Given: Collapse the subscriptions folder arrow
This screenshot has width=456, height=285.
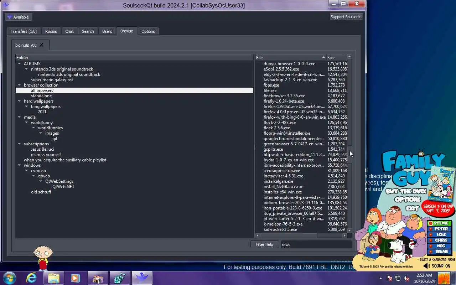Looking at the screenshot, I should tap(19, 144).
